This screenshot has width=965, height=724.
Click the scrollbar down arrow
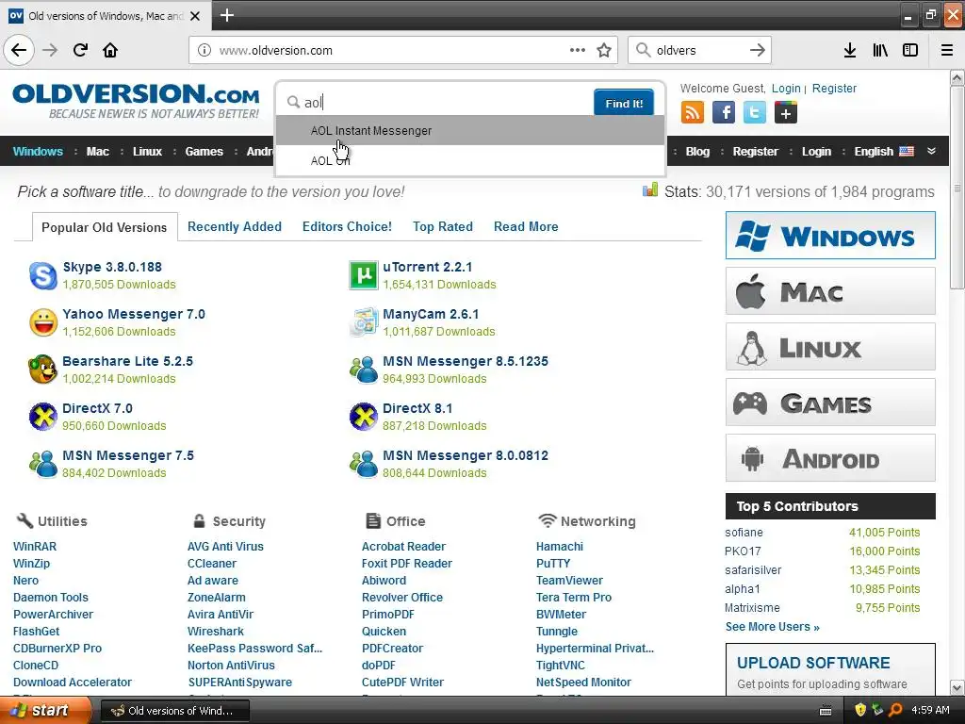(x=957, y=687)
